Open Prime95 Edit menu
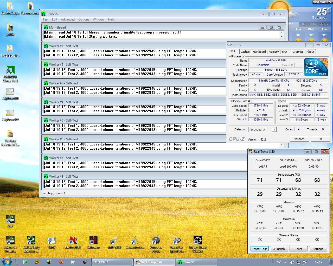This screenshot has width=333, height=266. 55,19
